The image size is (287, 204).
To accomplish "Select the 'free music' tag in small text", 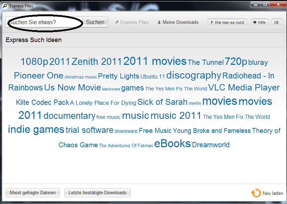I will (108, 117).
